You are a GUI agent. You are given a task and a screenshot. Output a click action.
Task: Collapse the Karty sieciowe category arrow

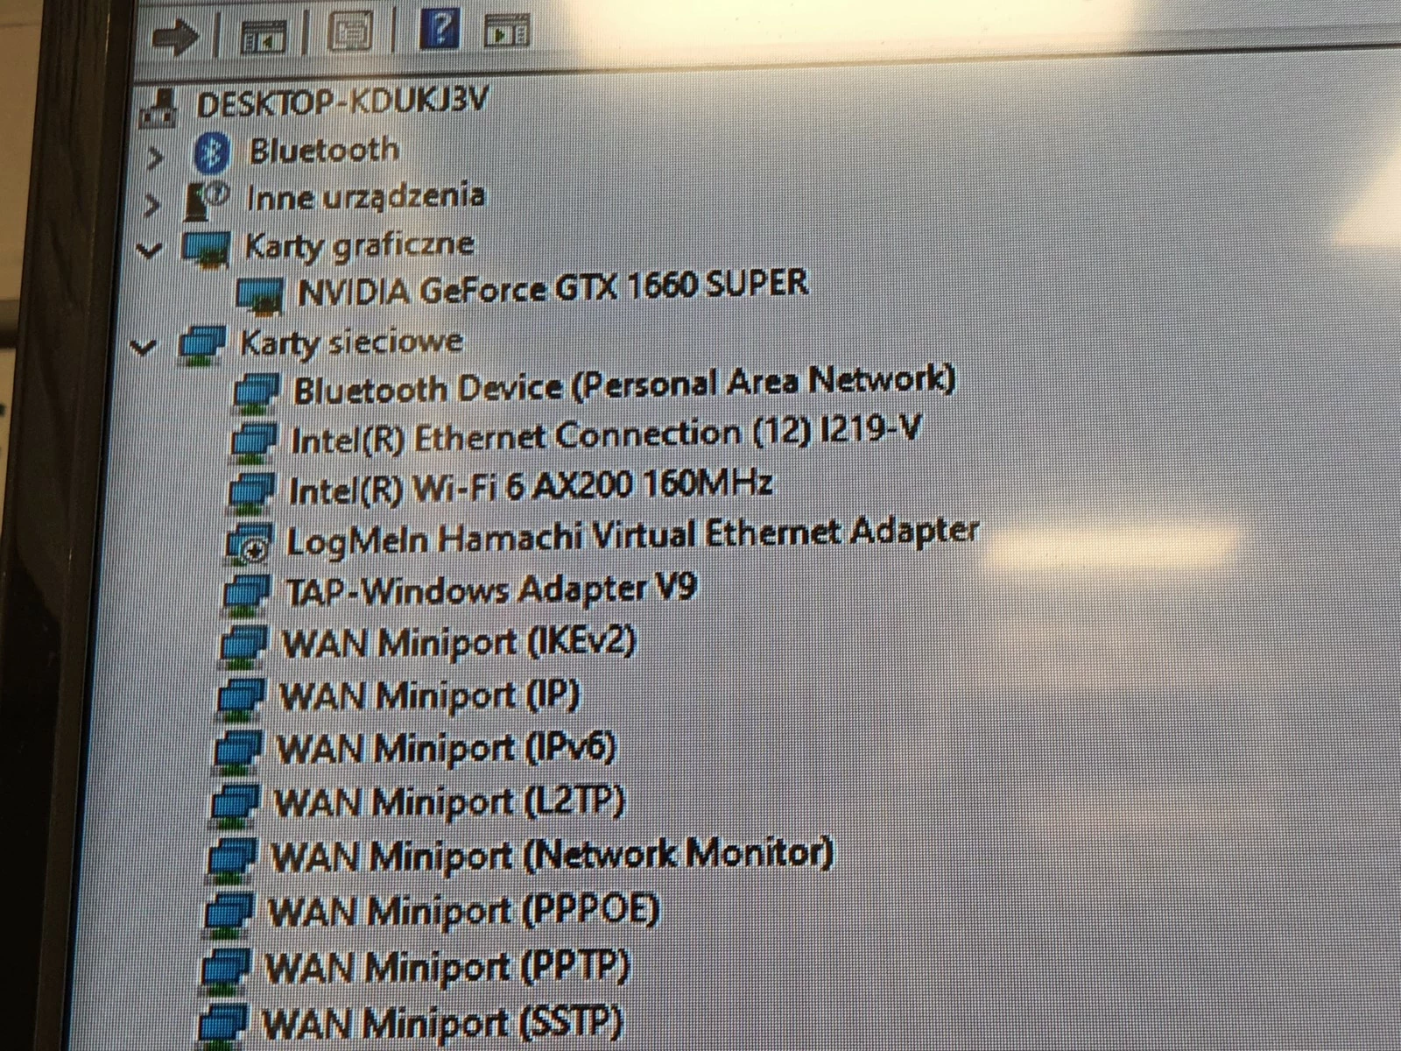click(143, 347)
